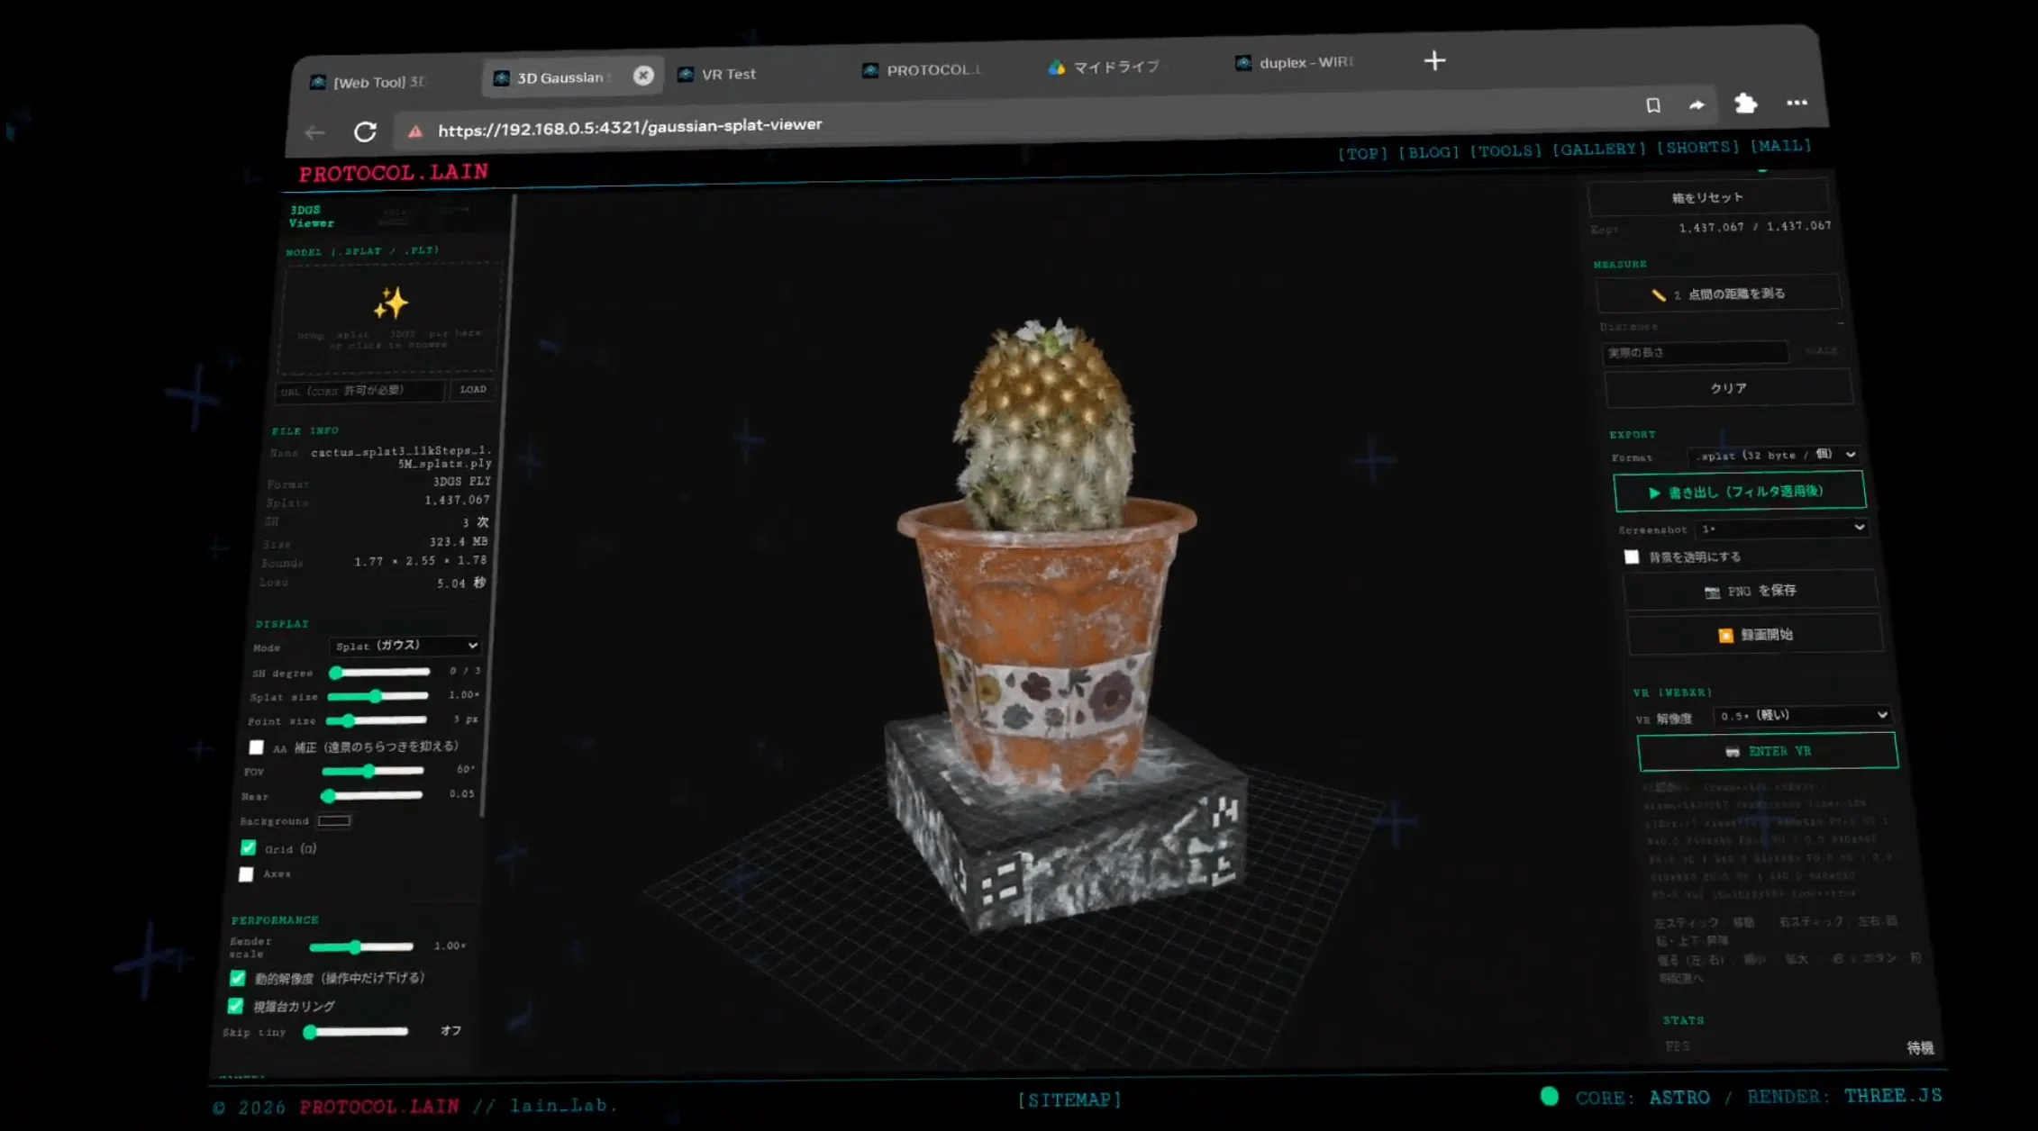This screenshot has height=1131, width=2038.
Task: Open the [TOOLS] menu link
Action: pos(1506,150)
